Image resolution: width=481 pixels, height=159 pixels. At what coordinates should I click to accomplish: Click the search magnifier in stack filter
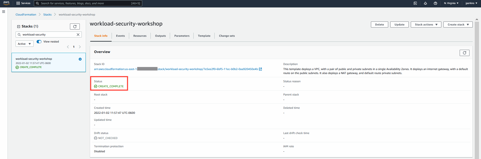(19, 34)
